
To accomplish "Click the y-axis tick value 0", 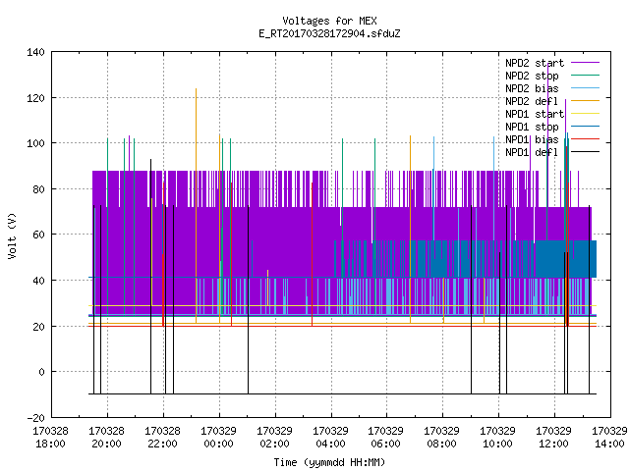I will point(41,372).
